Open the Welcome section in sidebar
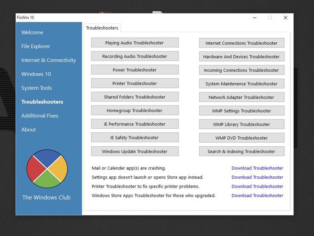 (32, 32)
